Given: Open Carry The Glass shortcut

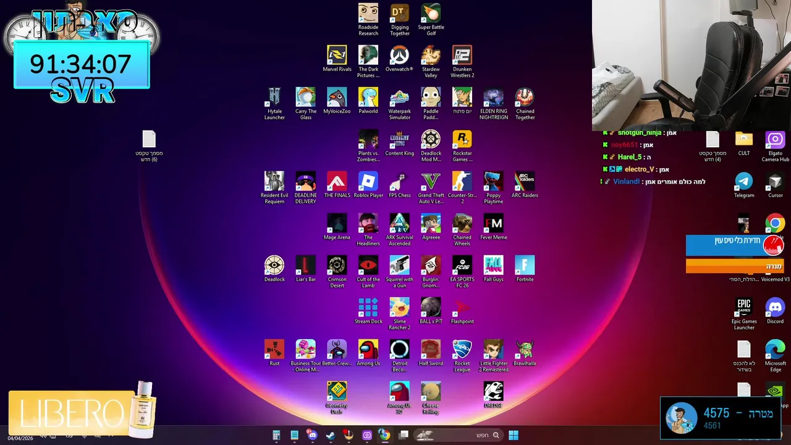Looking at the screenshot, I should click(x=306, y=104).
